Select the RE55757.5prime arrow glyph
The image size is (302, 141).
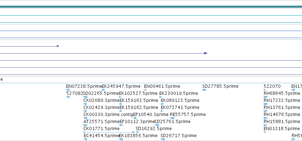(172, 118)
